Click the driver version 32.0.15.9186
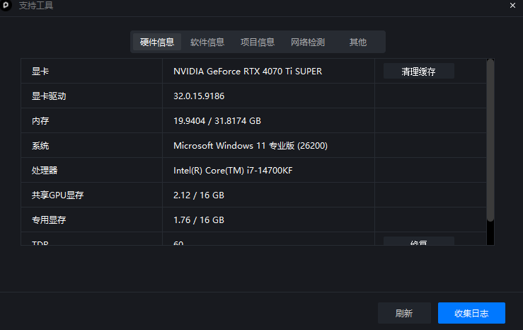523x330 pixels. coord(209,96)
